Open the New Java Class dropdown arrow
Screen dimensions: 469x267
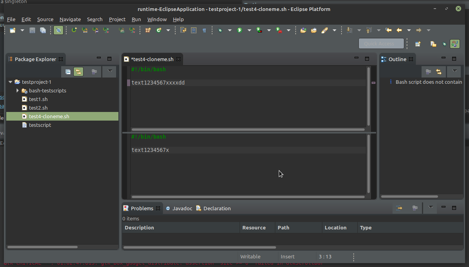168,30
